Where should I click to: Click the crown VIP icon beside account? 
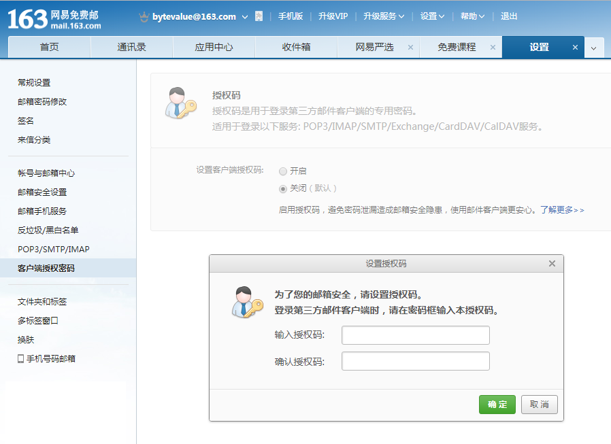[x=144, y=16]
